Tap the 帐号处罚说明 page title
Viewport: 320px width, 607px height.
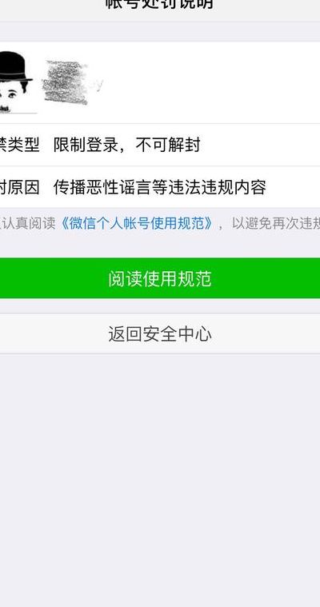pyautogui.click(x=159, y=4)
